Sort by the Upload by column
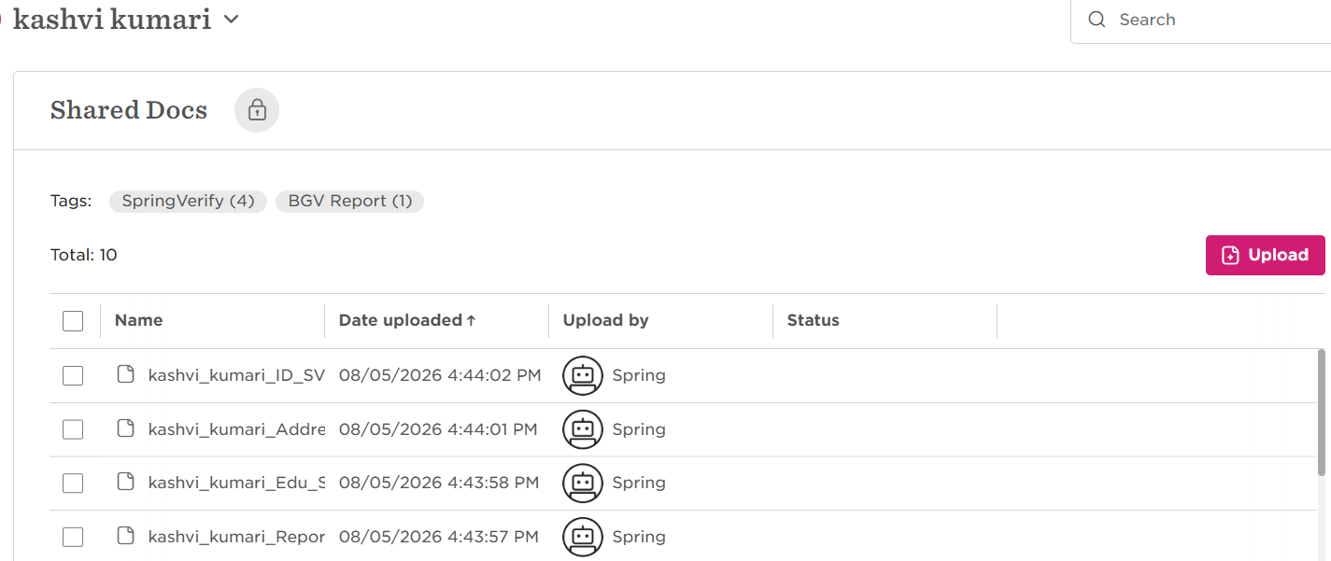 (605, 320)
